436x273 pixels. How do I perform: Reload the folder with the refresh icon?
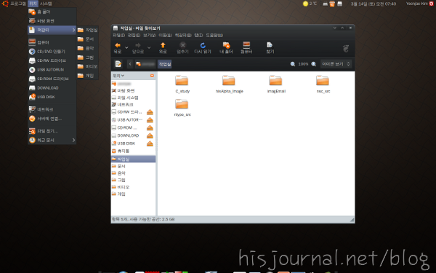pyautogui.click(x=203, y=48)
